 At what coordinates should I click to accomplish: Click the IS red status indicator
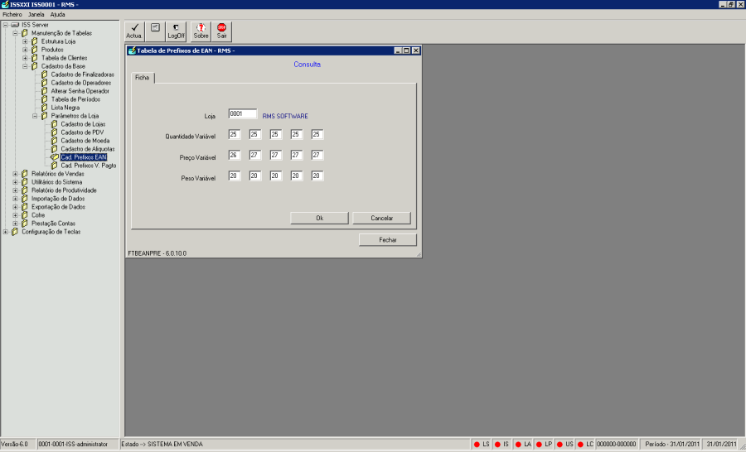click(x=497, y=445)
